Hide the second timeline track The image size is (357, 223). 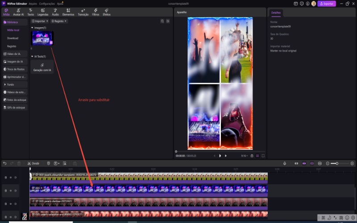tap(11, 190)
